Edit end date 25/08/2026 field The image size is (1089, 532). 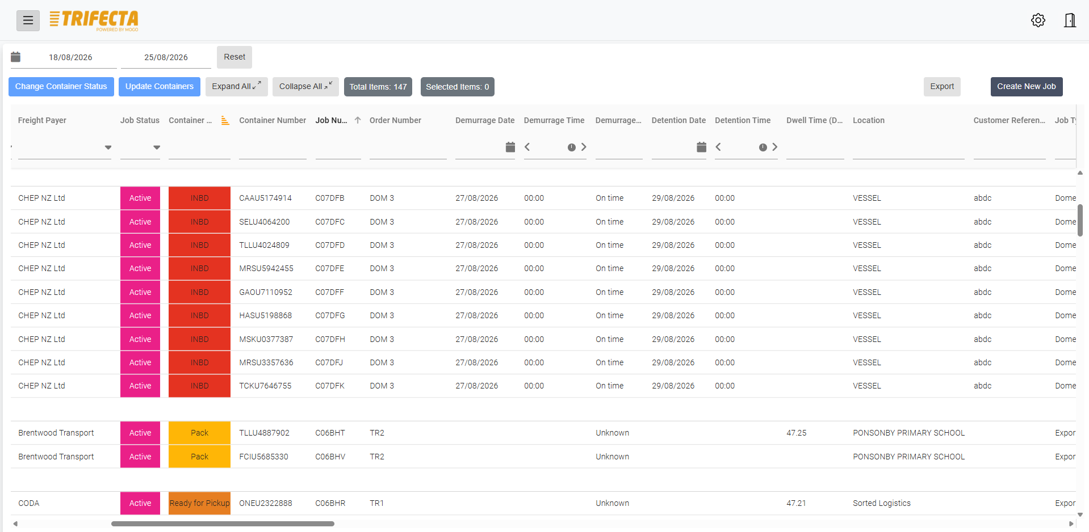[166, 57]
